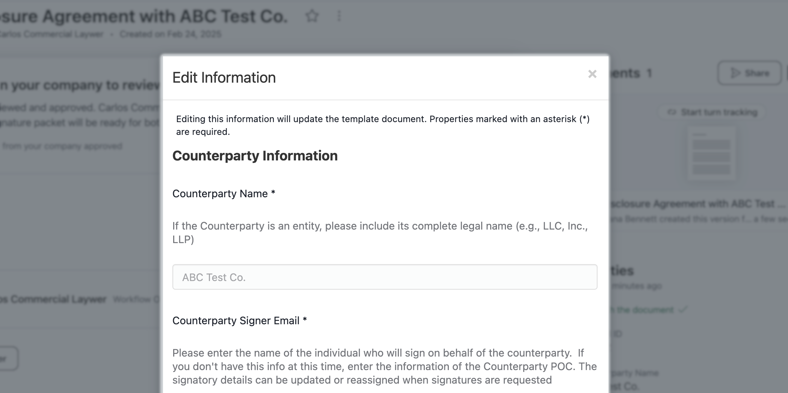Select the Counterparty Name label
The image size is (788, 393).
(224, 193)
